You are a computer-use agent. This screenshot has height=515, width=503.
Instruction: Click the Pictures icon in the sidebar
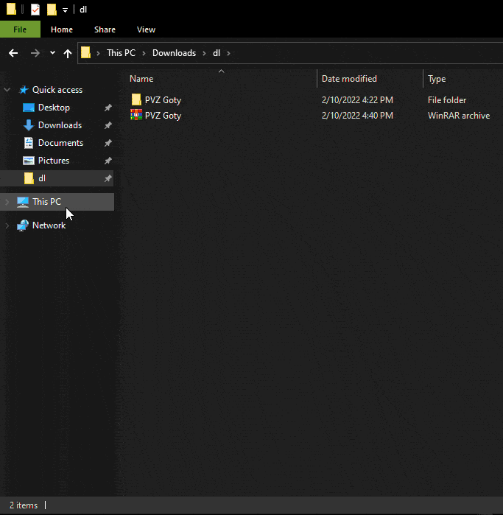[29, 161]
